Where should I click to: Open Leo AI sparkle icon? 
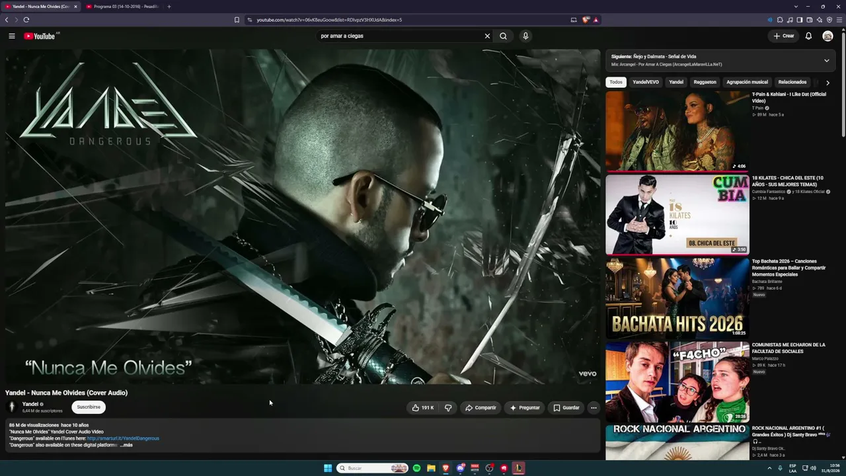820,20
